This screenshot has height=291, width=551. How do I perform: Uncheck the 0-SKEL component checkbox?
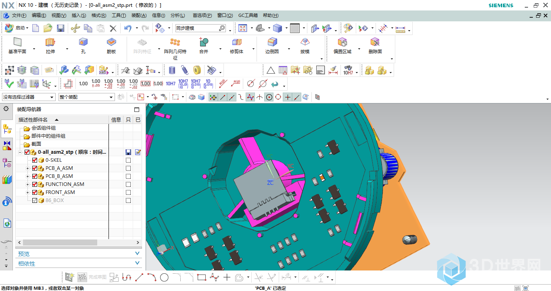coord(35,160)
